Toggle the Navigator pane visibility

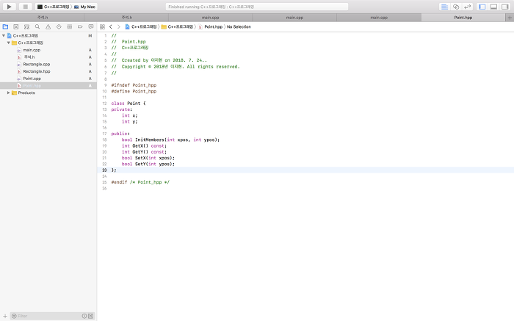point(482,7)
